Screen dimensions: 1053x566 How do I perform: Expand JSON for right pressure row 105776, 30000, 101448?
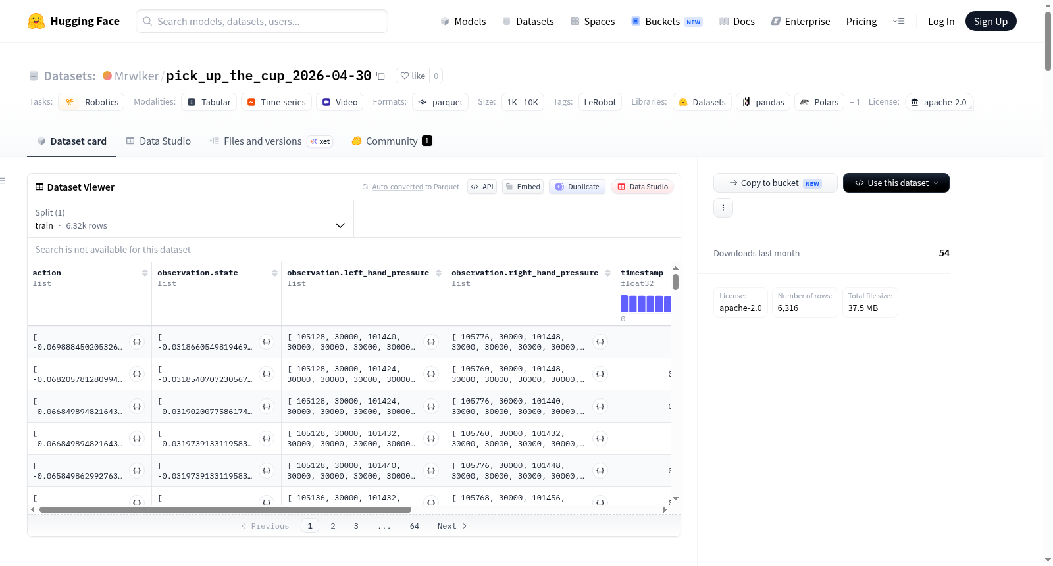pos(600,342)
